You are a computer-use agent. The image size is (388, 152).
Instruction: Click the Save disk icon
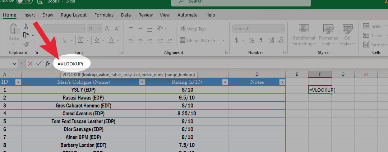click(40, 1)
